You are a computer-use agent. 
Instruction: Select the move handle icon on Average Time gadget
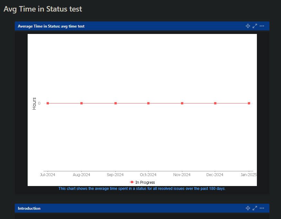(x=248, y=26)
